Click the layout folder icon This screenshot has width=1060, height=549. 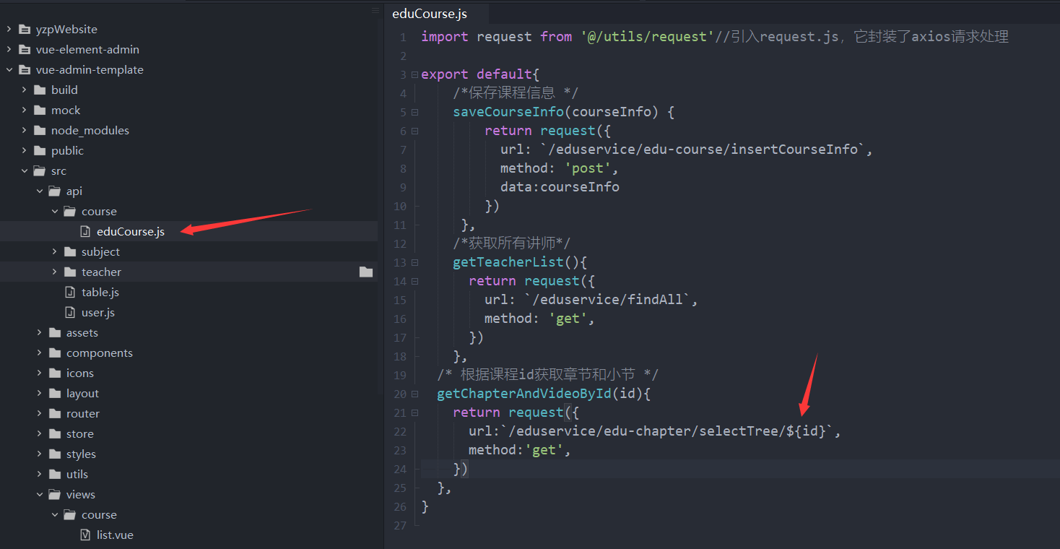click(55, 394)
